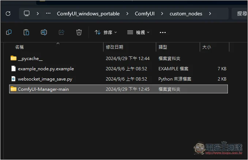Click the This PC monitor icon
Image resolution: width=248 pixels, height=160 pixels.
[27, 14]
